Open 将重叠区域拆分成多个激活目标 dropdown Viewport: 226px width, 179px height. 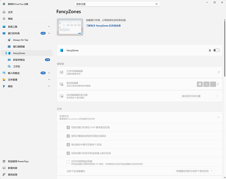[x=194, y=171]
